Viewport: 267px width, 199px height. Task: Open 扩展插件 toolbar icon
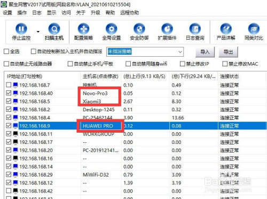coord(167,28)
